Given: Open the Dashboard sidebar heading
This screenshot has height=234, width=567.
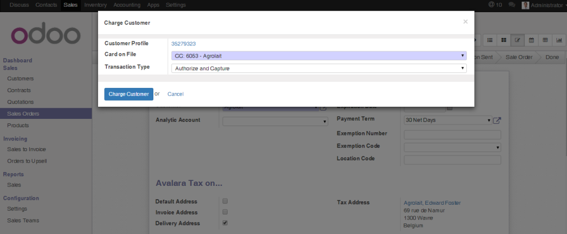Looking at the screenshot, I should click(17, 60).
